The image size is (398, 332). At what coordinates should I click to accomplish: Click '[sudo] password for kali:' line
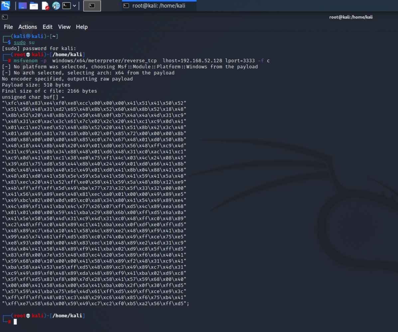click(x=39, y=48)
